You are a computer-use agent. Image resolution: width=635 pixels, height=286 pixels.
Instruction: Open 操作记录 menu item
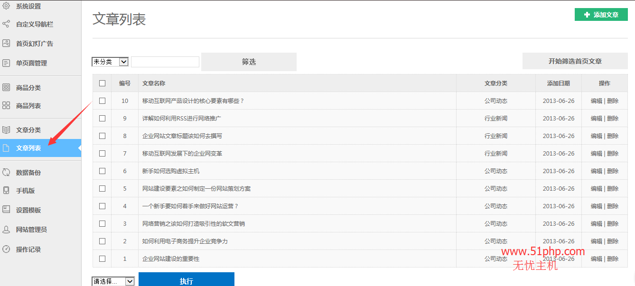click(28, 249)
